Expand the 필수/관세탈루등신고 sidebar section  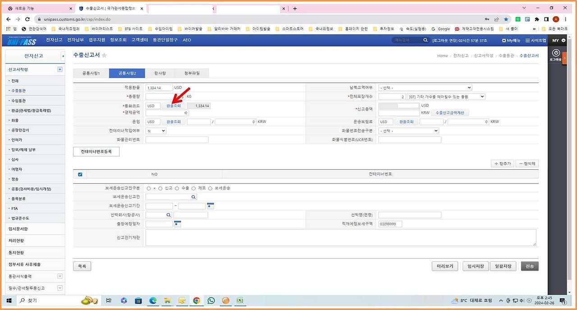click(x=60, y=288)
